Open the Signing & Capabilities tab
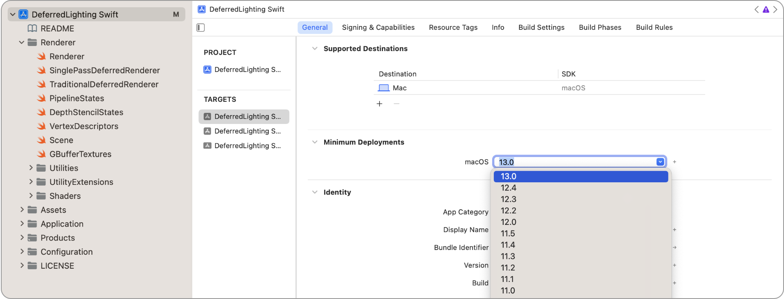Viewport: 784px width, 299px height. point(378,27)
